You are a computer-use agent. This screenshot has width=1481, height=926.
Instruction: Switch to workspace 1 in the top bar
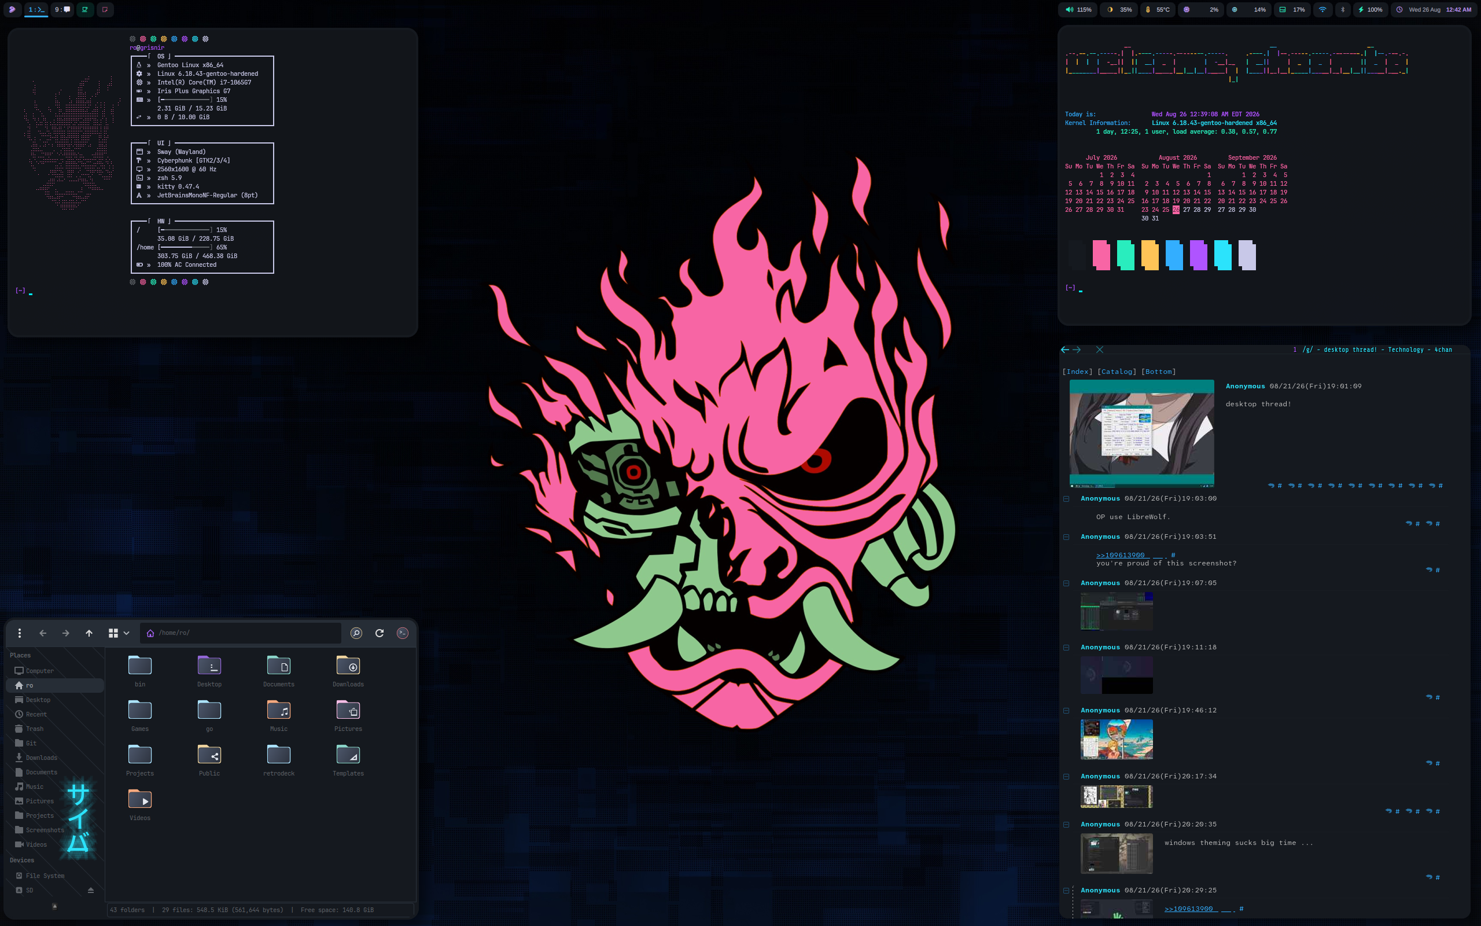tap(36, 10)
